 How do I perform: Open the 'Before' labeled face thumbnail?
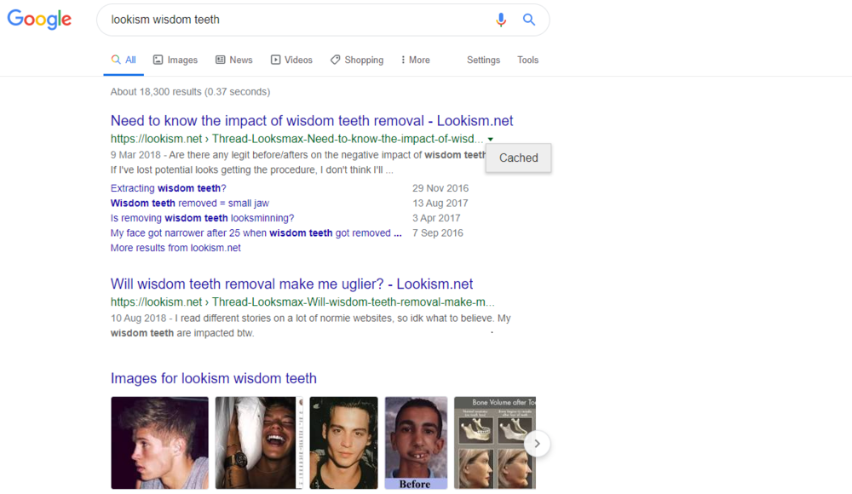coord(417,443)
